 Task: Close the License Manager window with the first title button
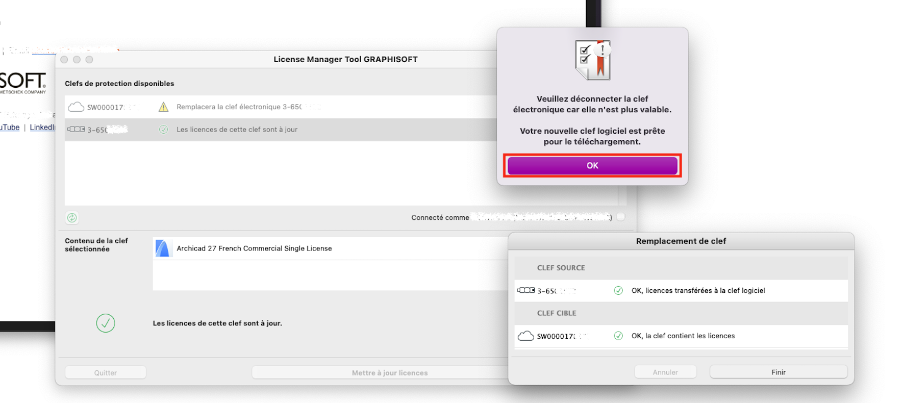click(64, 60)
